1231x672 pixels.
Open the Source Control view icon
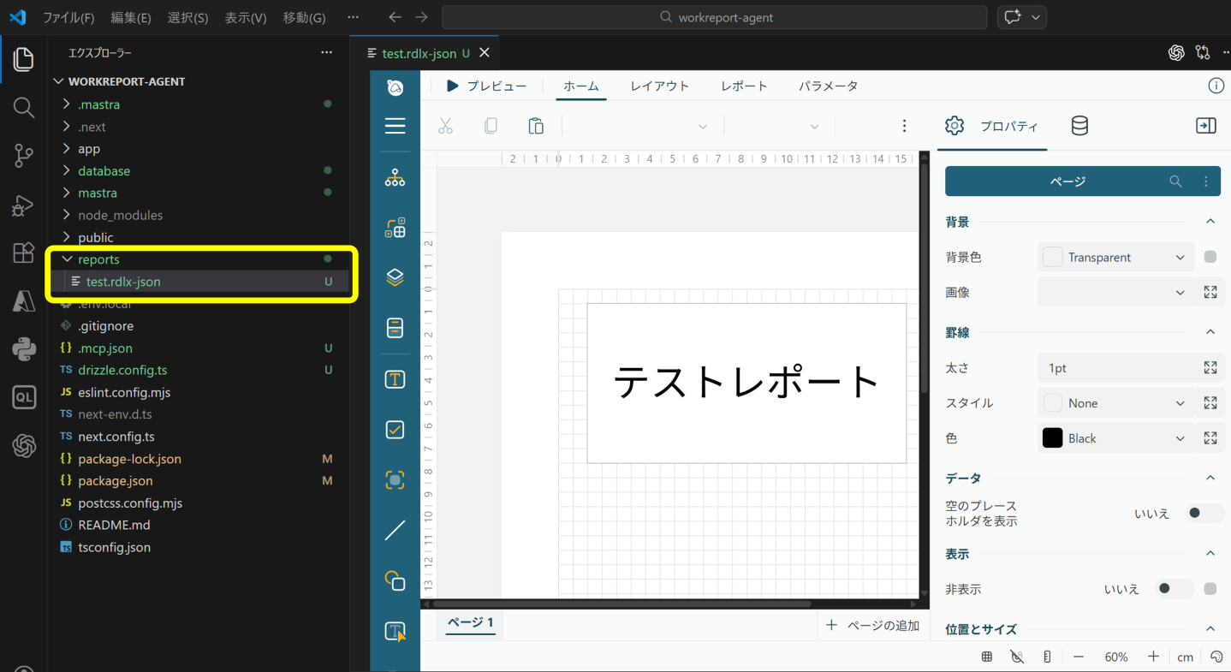[23, 156]
